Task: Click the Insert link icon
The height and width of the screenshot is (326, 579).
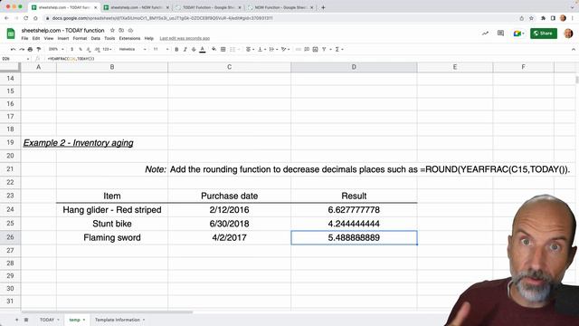Action: (x=298, y=49)
